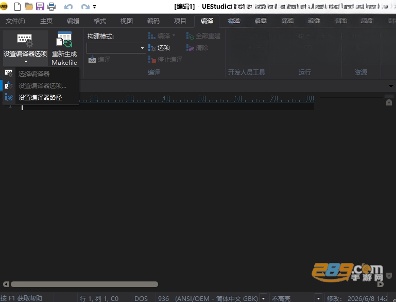Viewport: 396px width, 302px height.
Task: Click the column ruler at mark 40
Action: point(166,98)
